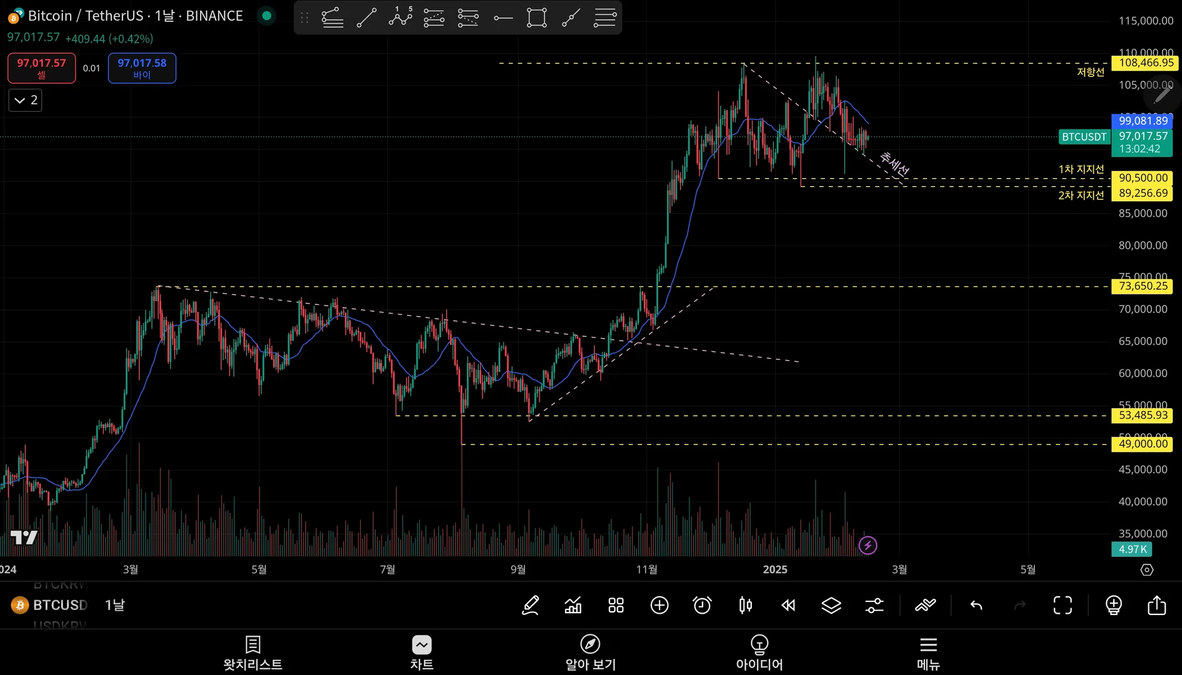Tap the blue 99,081.89 moving average label
Image resolution: width=1182 pixels, height=675 pixels.
coord(1143,121)
